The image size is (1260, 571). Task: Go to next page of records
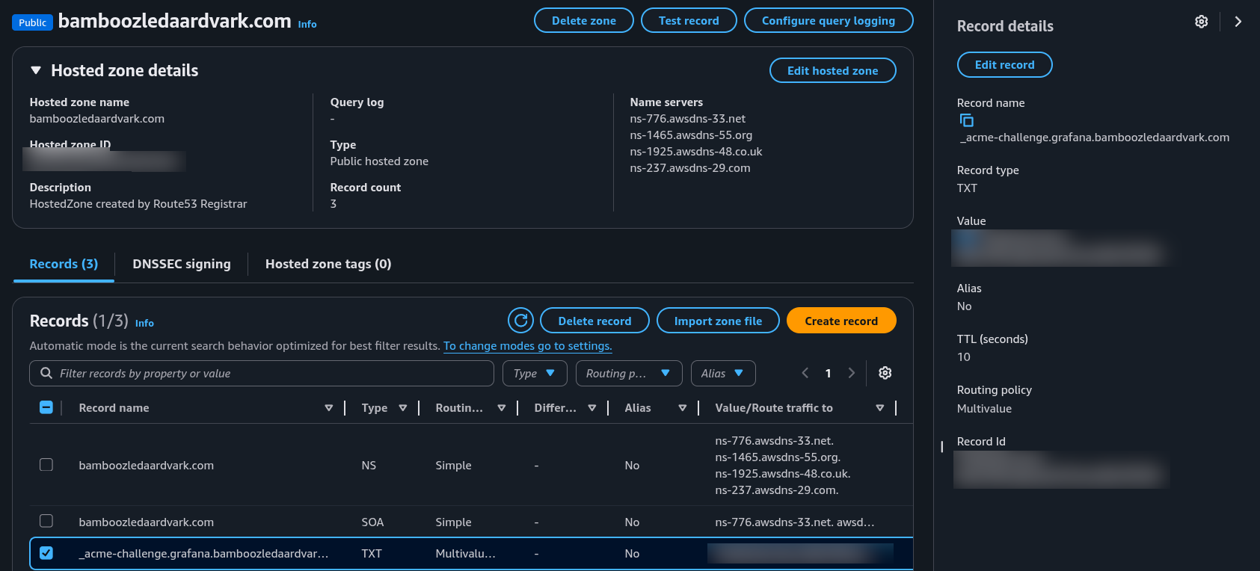851,373
